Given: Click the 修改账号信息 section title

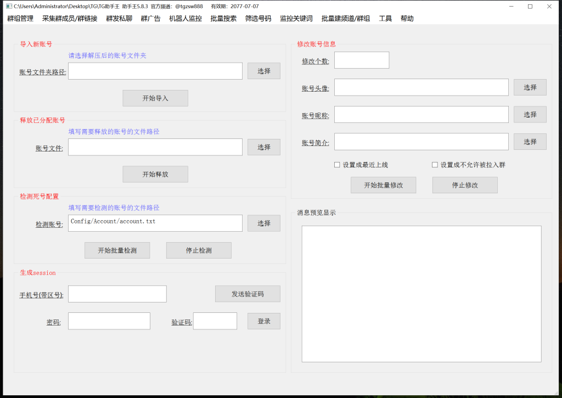Looking at the screenshot, I should pos(317,44).
